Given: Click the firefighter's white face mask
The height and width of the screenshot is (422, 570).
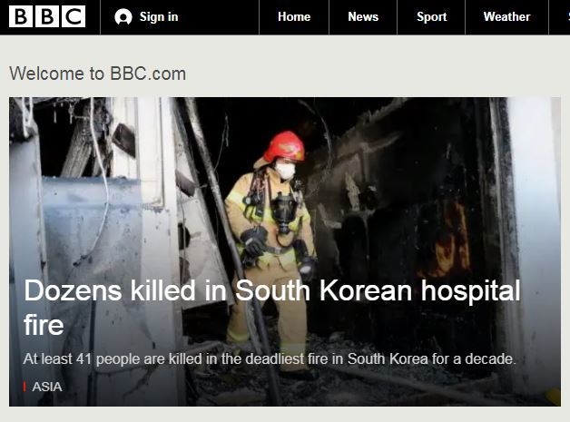Looking at the screenshot, I should [x=285, y=171].
